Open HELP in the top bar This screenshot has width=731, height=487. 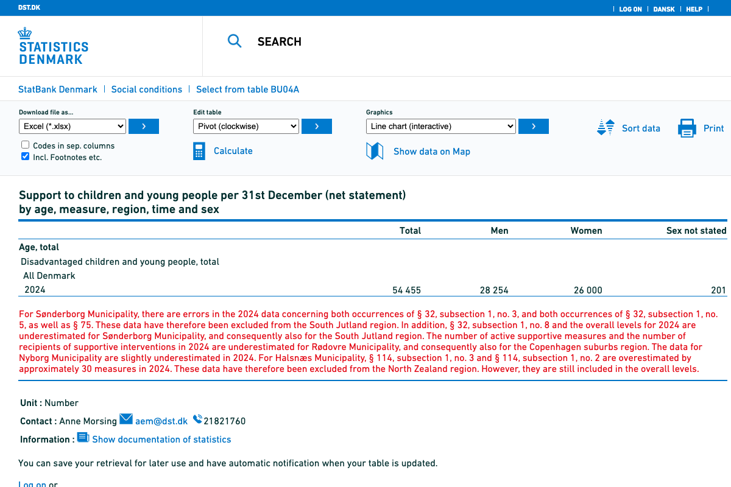(694, 9)
